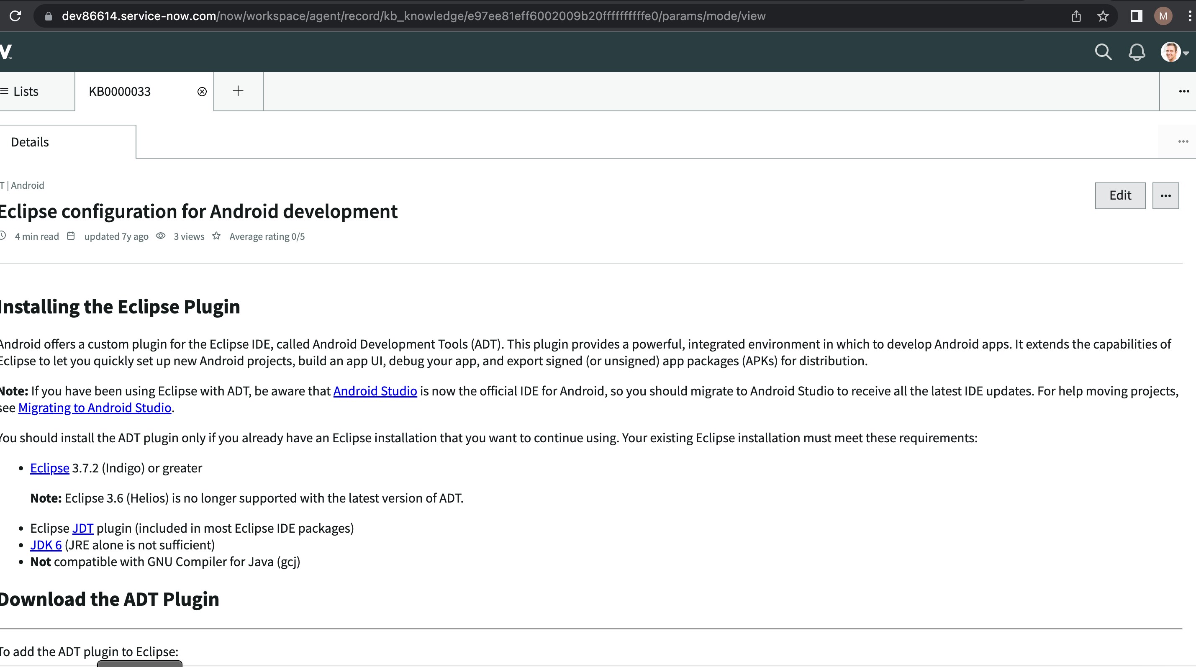This screenshot has width=1196, height=667.
Task: Click the share page icon in address bar
Action: tap(1076, 16)
